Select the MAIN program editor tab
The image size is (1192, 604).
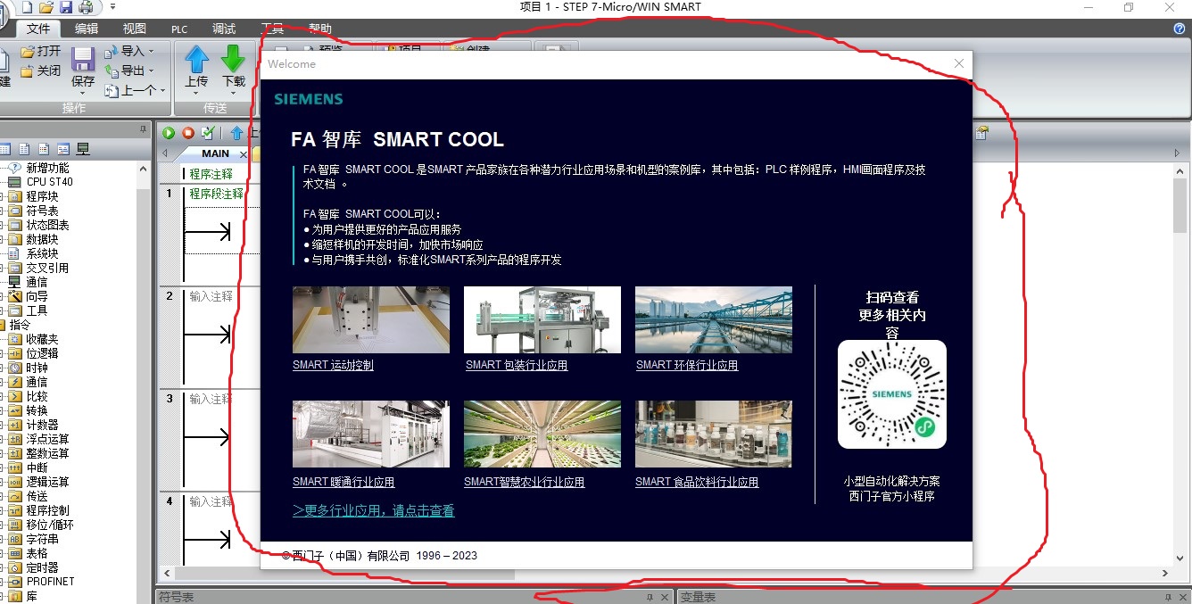(215, 153)
